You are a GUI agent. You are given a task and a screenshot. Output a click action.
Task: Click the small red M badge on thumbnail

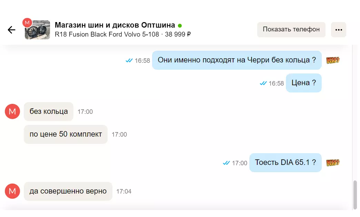(27, 23)
